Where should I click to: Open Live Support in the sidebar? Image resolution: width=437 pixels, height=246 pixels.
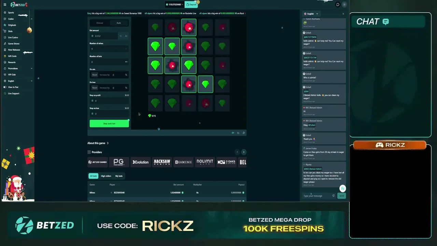pyautogui.click(x=14, y=93)
